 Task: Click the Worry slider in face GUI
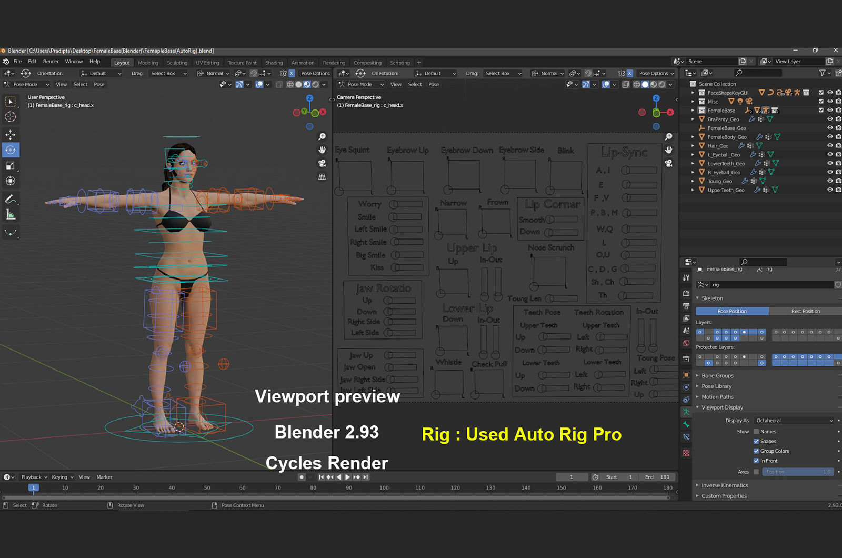(x=406, y=204)
